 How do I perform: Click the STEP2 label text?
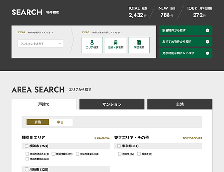(85, 33)
